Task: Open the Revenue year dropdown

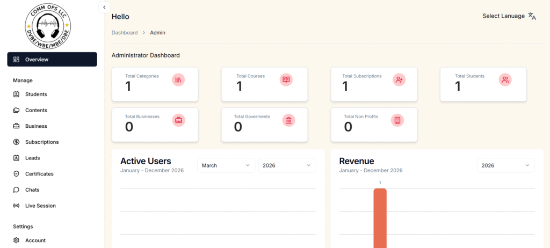Action: tap(505, 165)
